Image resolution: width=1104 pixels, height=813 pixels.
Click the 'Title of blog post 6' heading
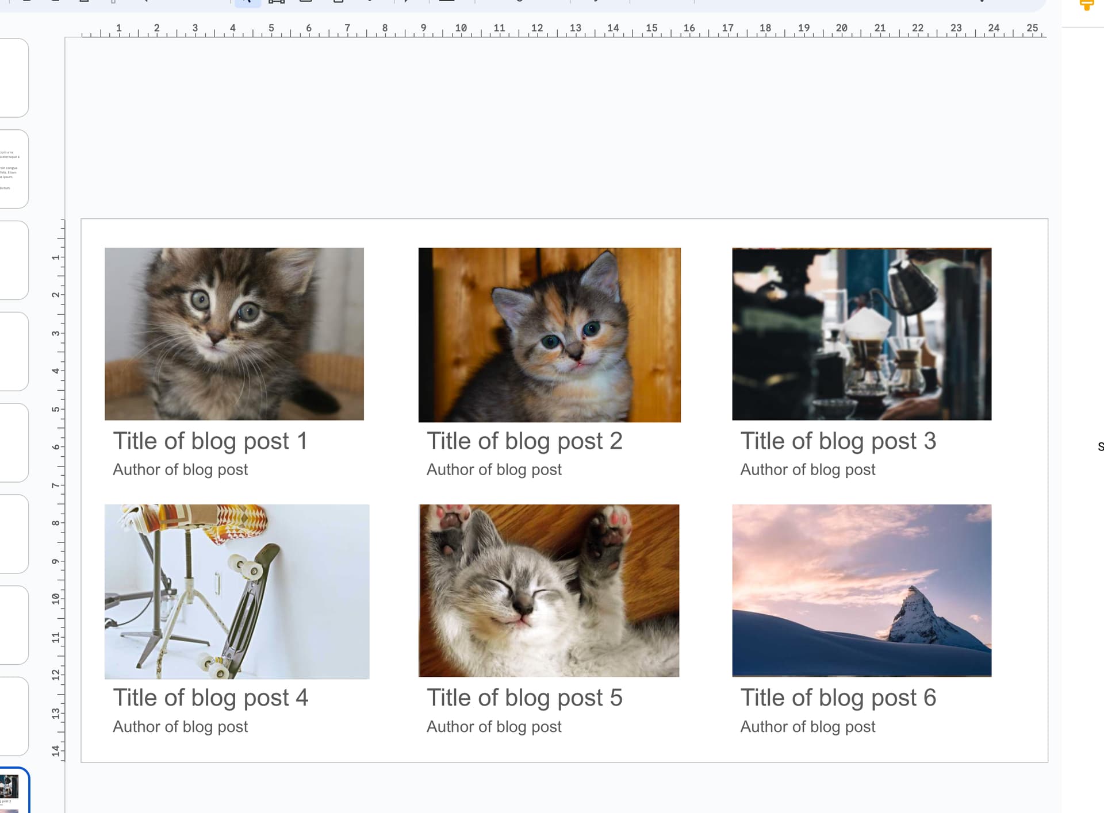(838, 698)
